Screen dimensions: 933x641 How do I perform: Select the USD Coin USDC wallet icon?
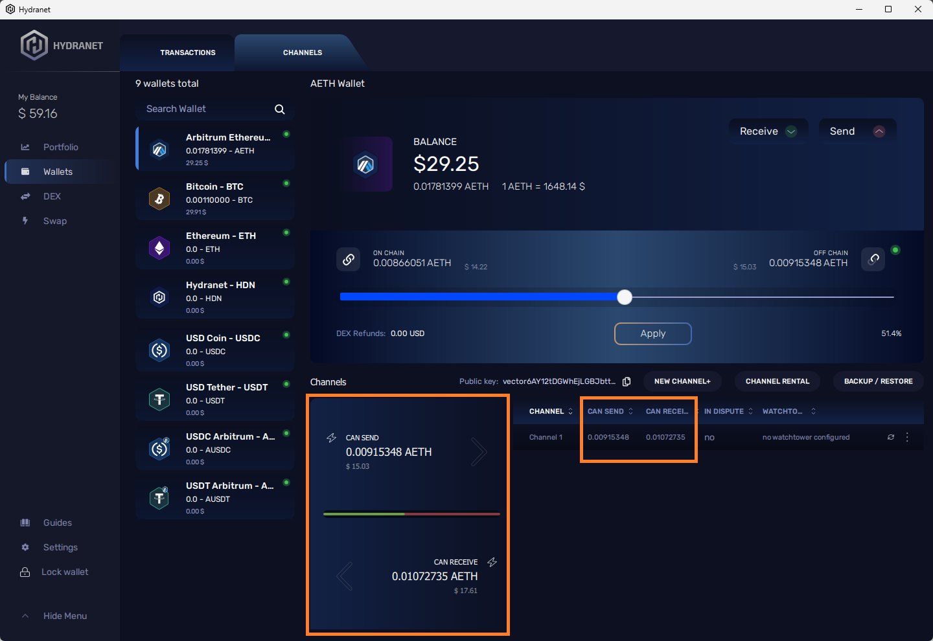pyautogui.click(x=159, y=350)
